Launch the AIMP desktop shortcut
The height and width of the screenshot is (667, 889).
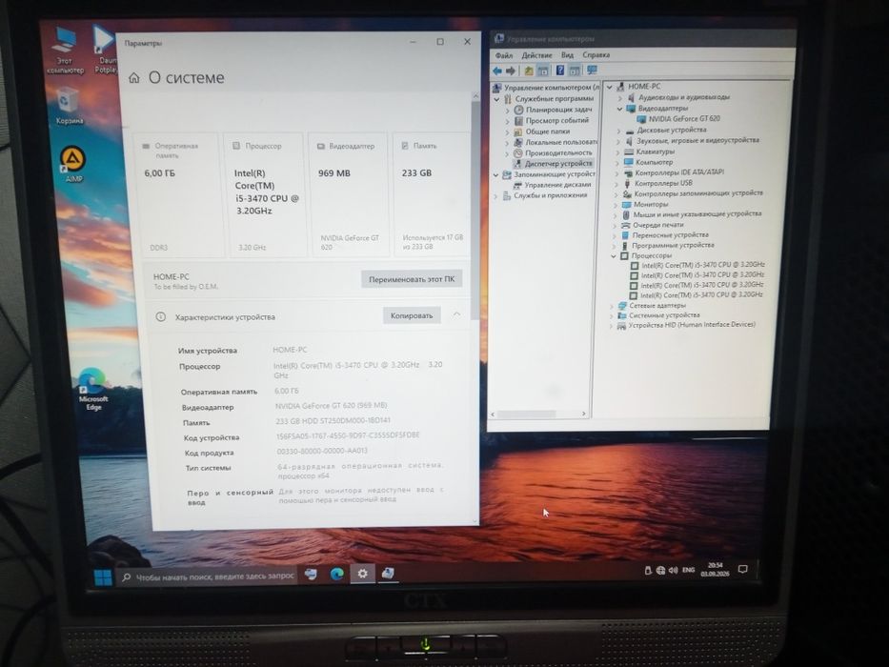(73, 165)
